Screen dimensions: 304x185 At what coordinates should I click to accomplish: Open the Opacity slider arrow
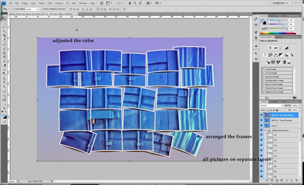(299, 105)
